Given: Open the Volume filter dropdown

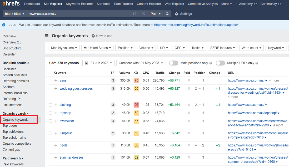Looking at the screenshot, I should point(146,48).
